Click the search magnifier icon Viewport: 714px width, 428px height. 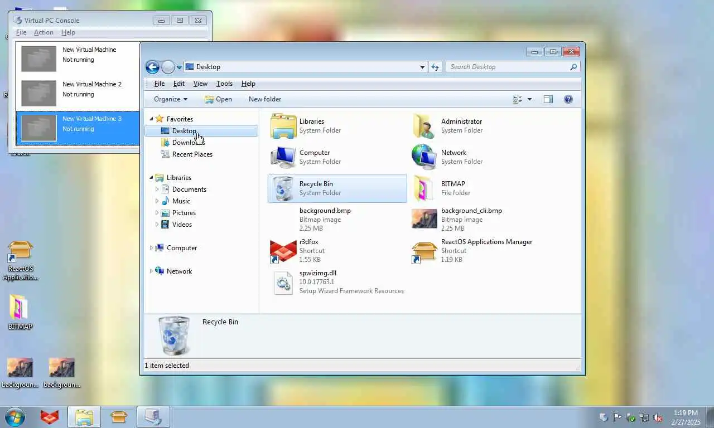(x=573, y=67)
